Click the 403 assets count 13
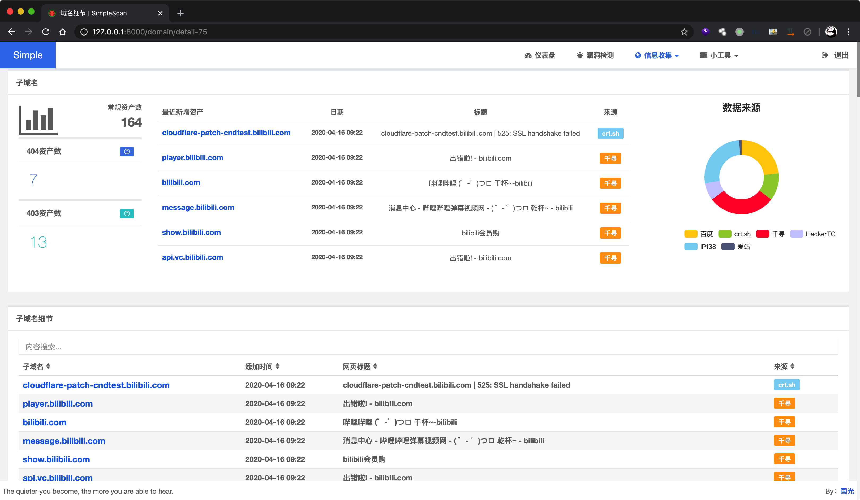 (38, 242)
